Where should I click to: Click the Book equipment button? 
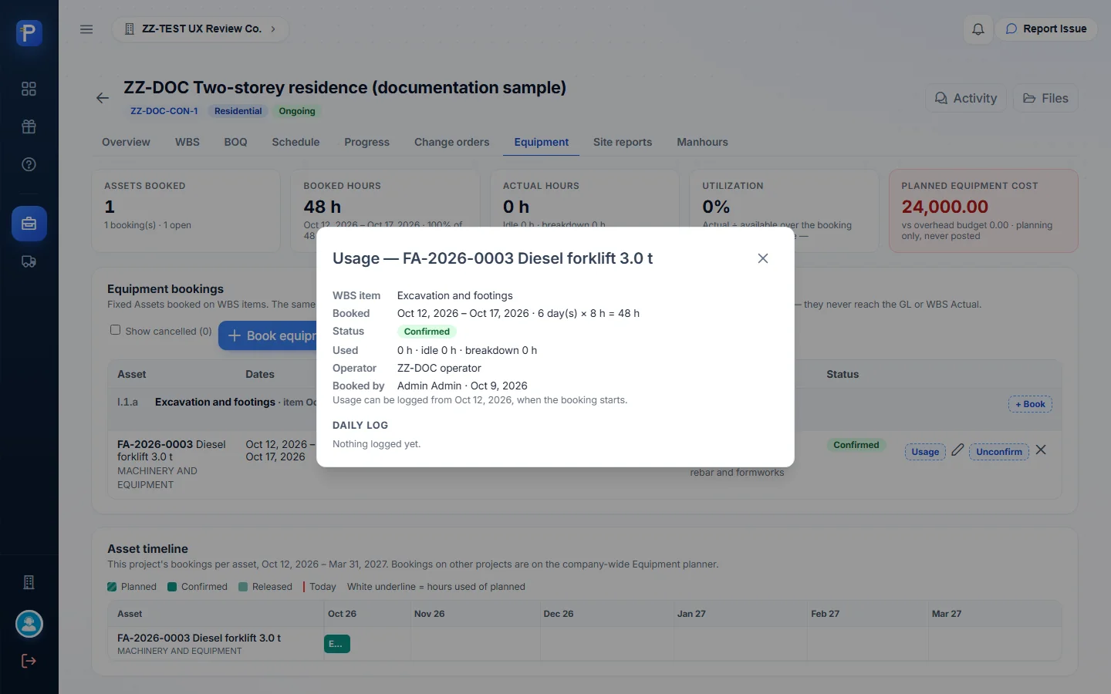[x=268, y=335]
